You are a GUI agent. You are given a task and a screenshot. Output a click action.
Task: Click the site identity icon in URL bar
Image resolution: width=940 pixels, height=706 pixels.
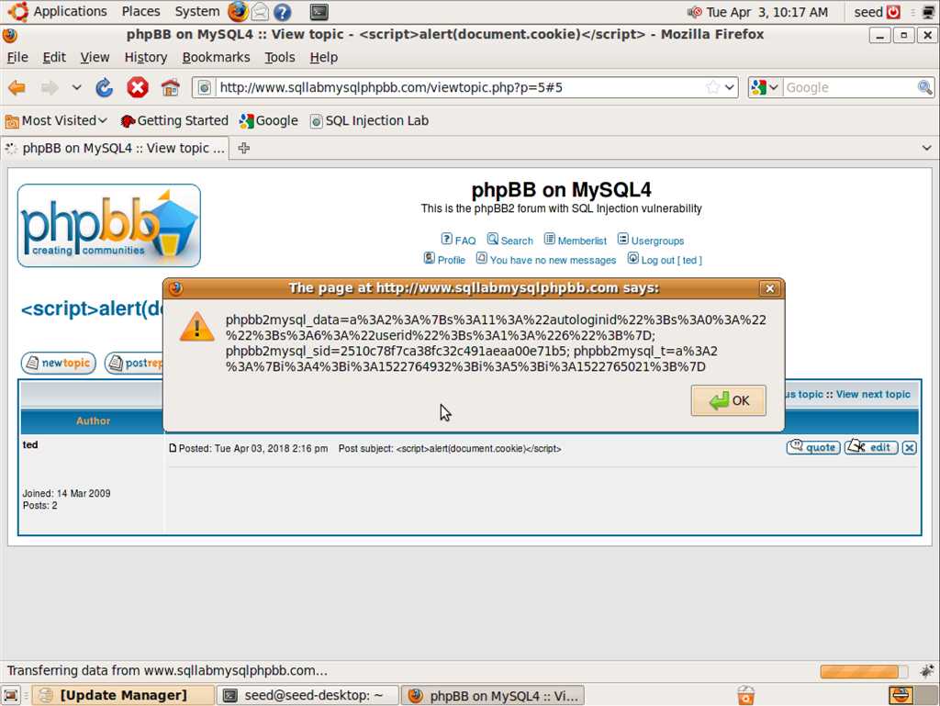point(204,87)
